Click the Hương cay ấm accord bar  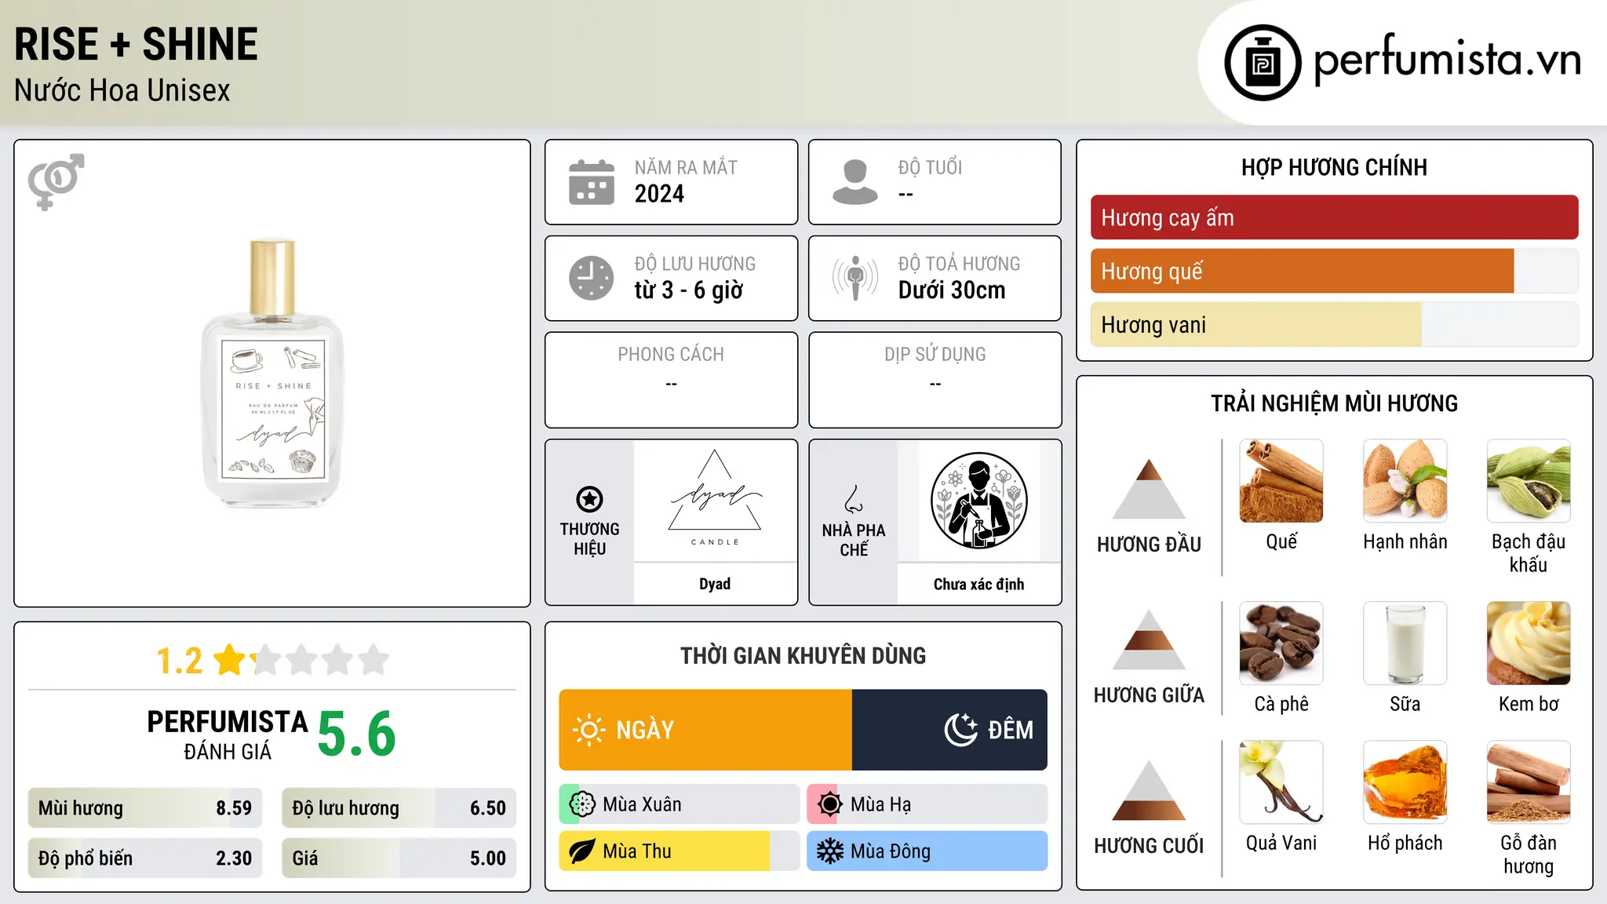[x=1334, y=217]
